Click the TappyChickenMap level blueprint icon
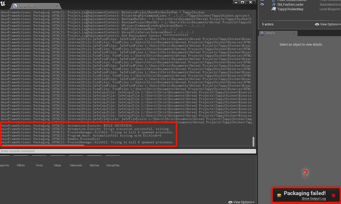The image size is (341, 204). [x=274, y=9]
